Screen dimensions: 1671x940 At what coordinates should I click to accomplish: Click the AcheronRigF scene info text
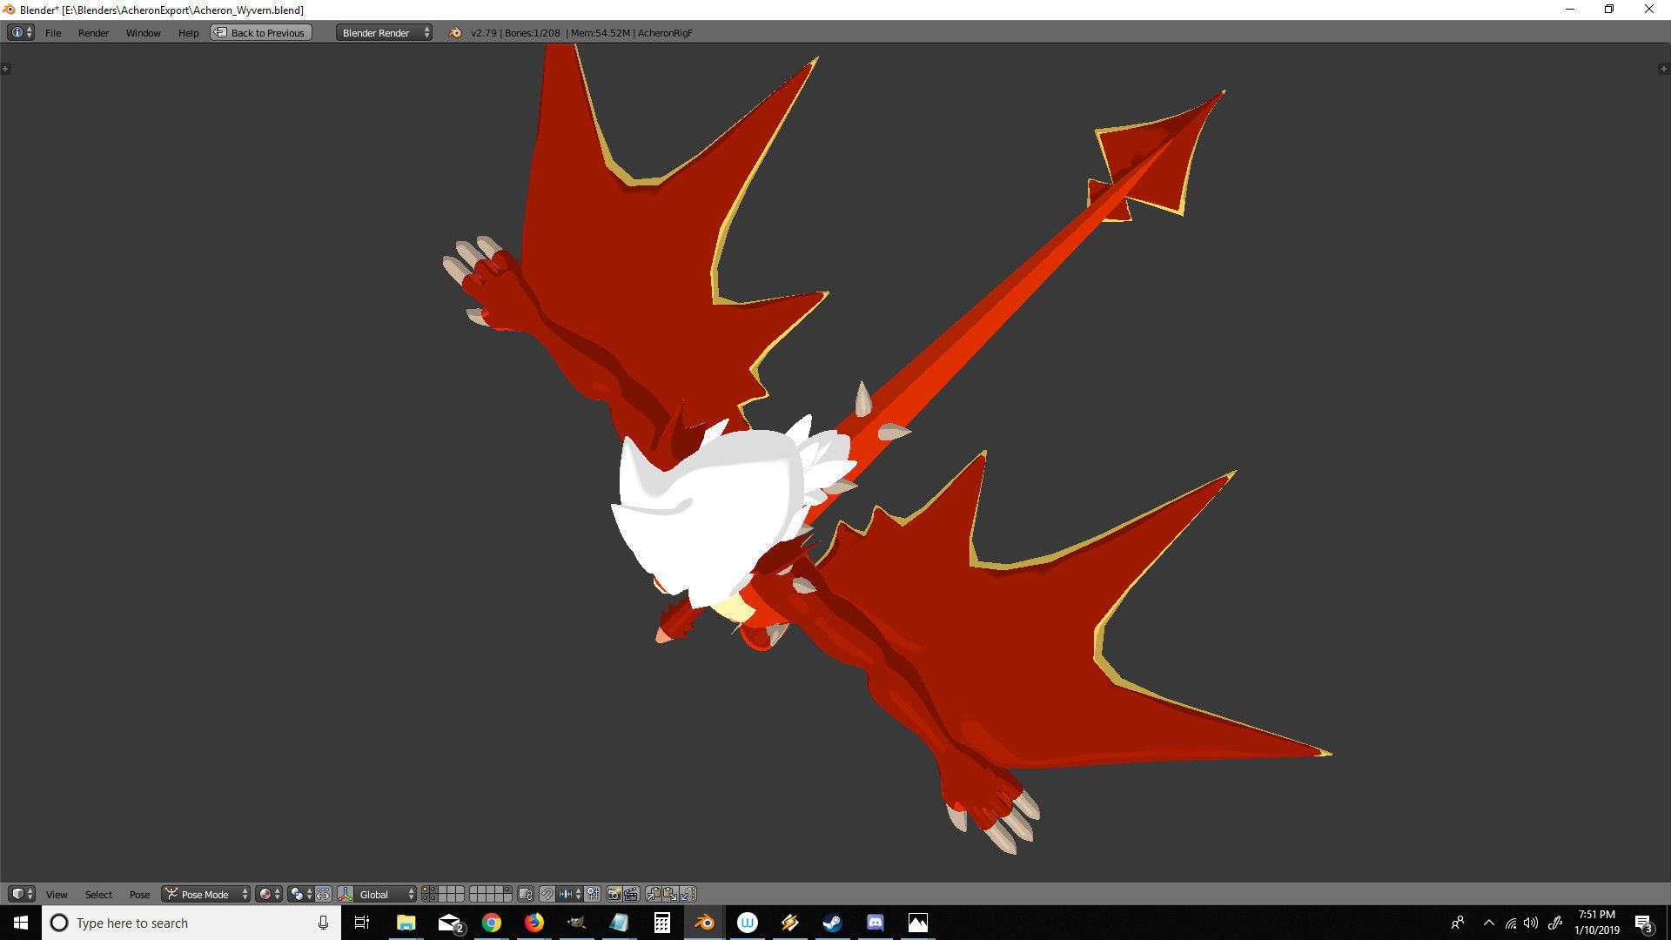coord(665,33)
